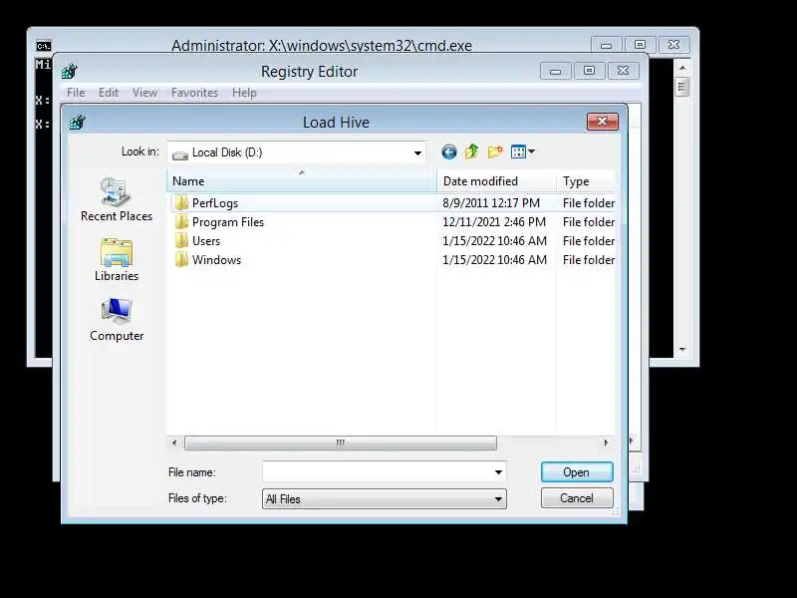Click the cmd.exe window system icon
The height and width of the screenshot is (598, 797).
point(44,46)
